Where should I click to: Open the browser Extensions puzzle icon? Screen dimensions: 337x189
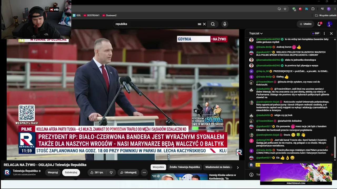[313, 9]
